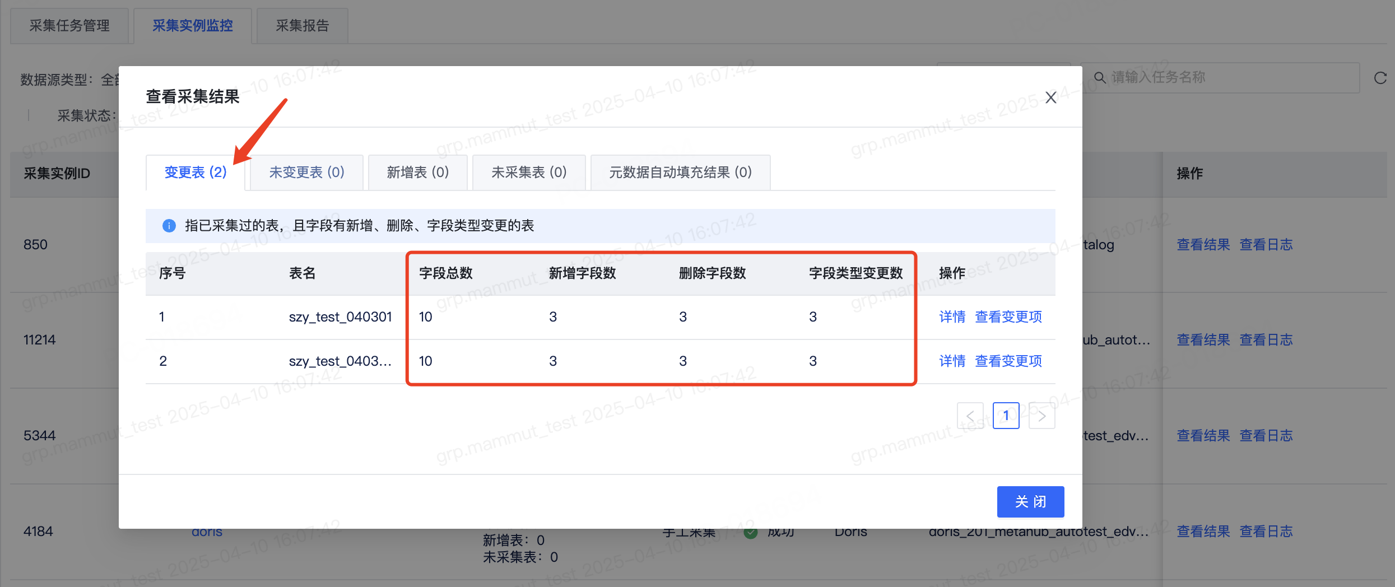Switch to the 采集任务管理 tab

pos(70,25)
